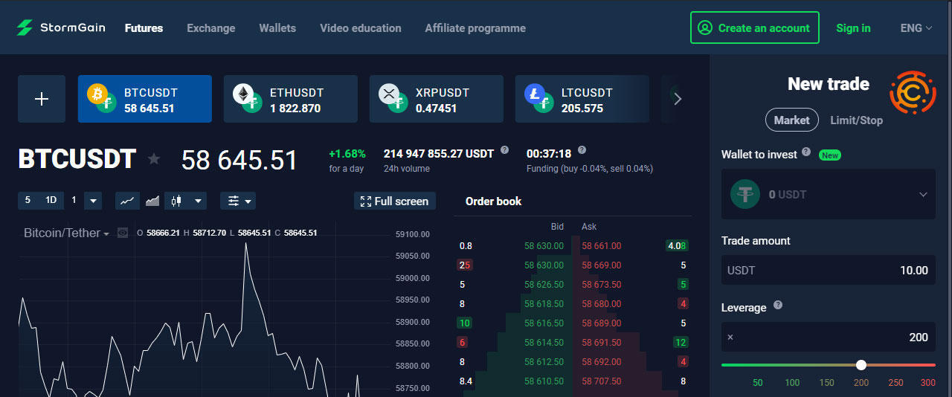The height and width of the screenshot is (397, 952).
Task: Click Create an account button
Action: pos(754,28)
